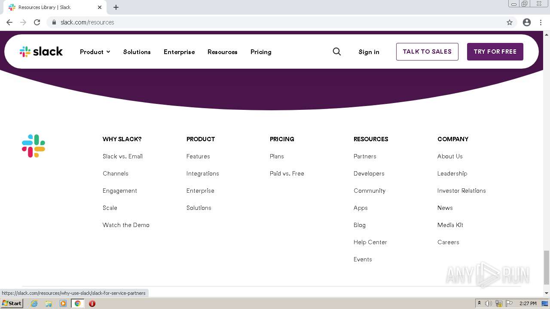This screenshot has width=550, height=309.
Task: Open the Help Center link
Action: [x=370, y=242]
